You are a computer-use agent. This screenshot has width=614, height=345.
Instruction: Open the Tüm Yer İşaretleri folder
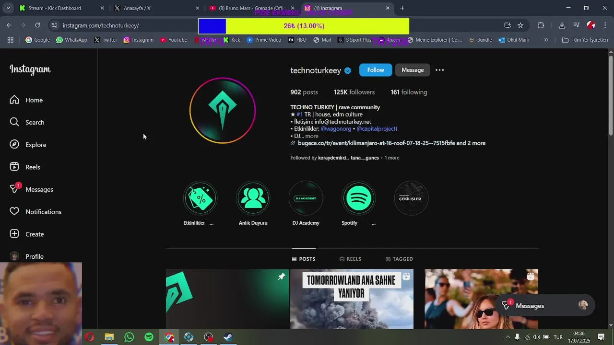pos(585,40)
